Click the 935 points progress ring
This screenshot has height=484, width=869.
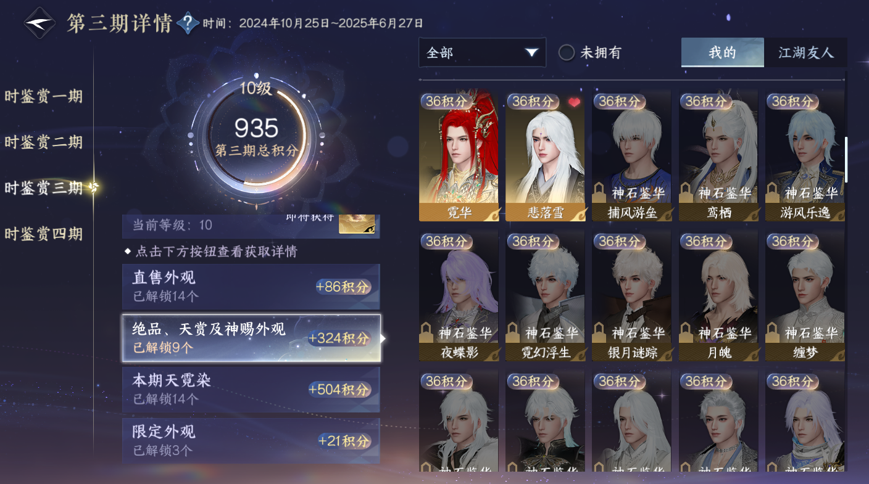click(x=256, y=137)
